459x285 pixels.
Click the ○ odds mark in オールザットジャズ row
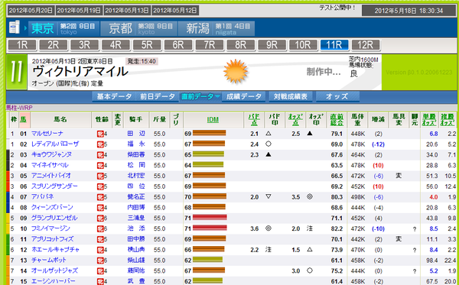click(310, 270)
